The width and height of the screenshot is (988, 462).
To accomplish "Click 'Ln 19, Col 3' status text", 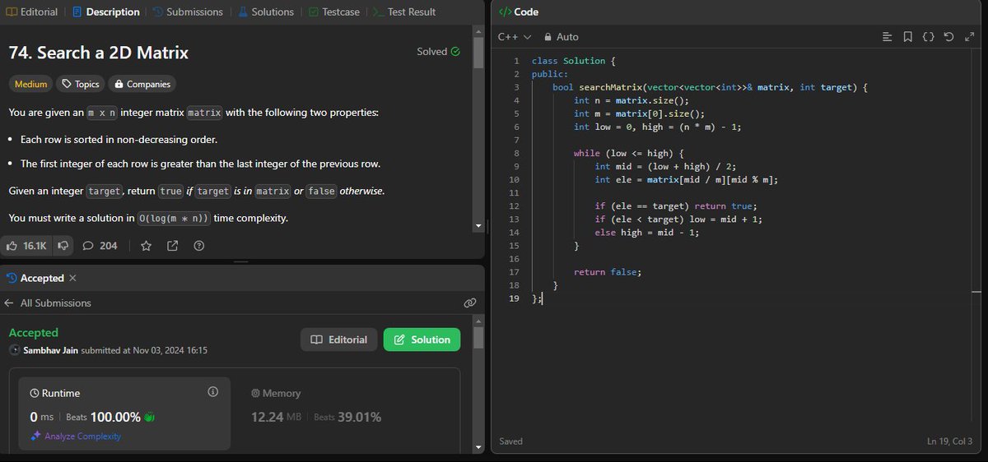I will coord(949,441).
